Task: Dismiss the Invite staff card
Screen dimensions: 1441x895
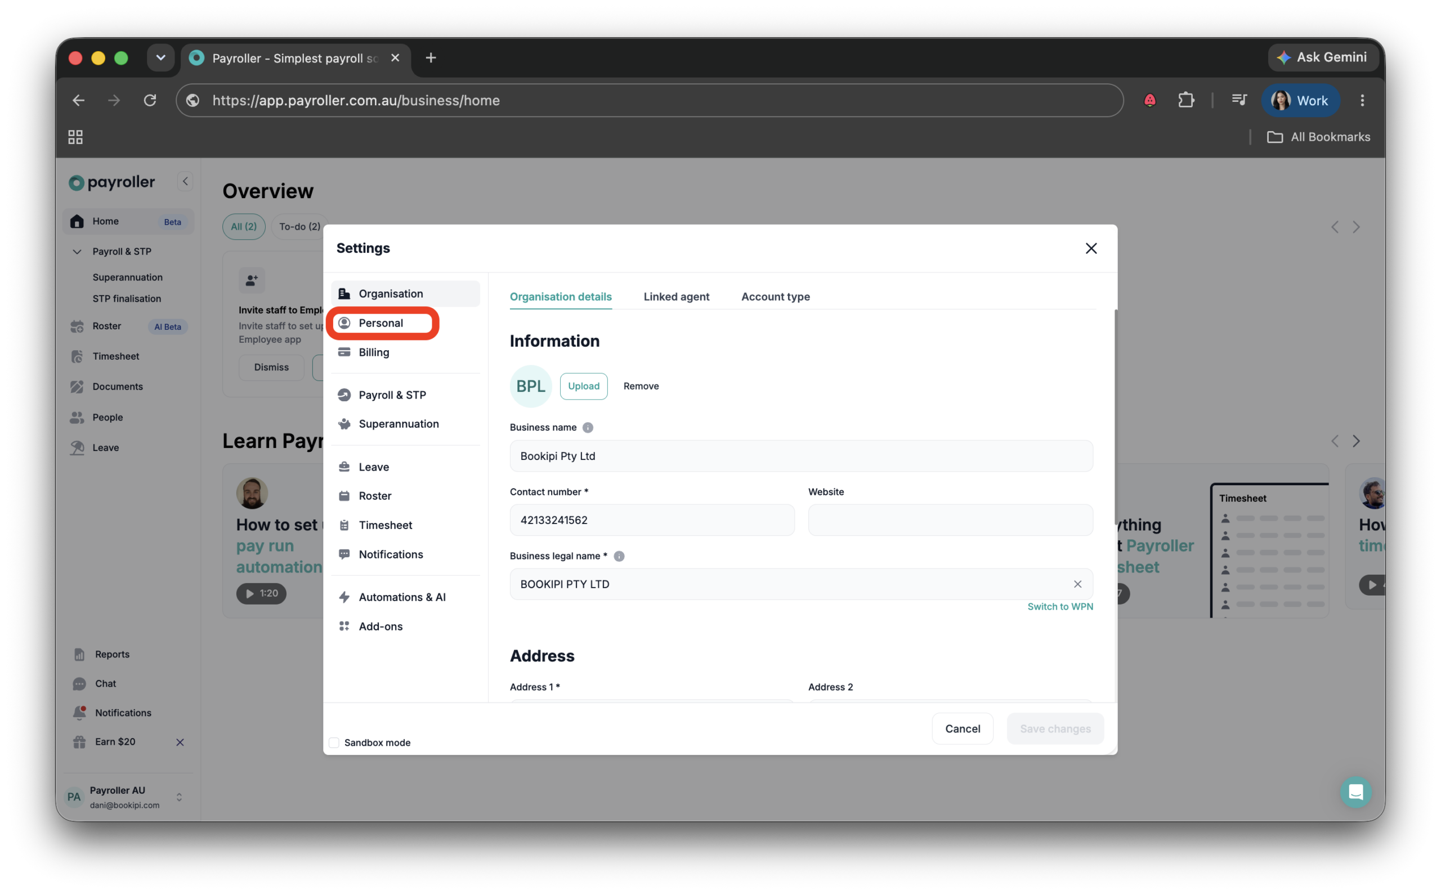Action: click(x=272, y=367)
